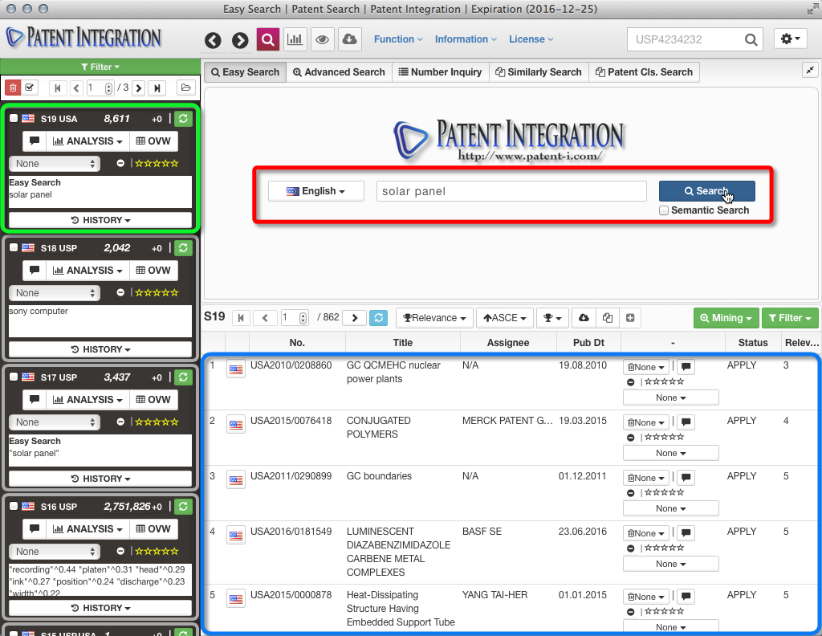Expand the green Filter bar in sidebar
This screenshot has height=636, width=822.
(x=100, y=67)
